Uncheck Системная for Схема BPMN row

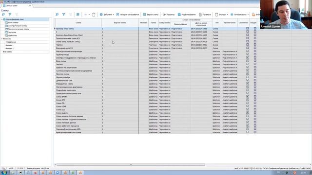[247, 97]
